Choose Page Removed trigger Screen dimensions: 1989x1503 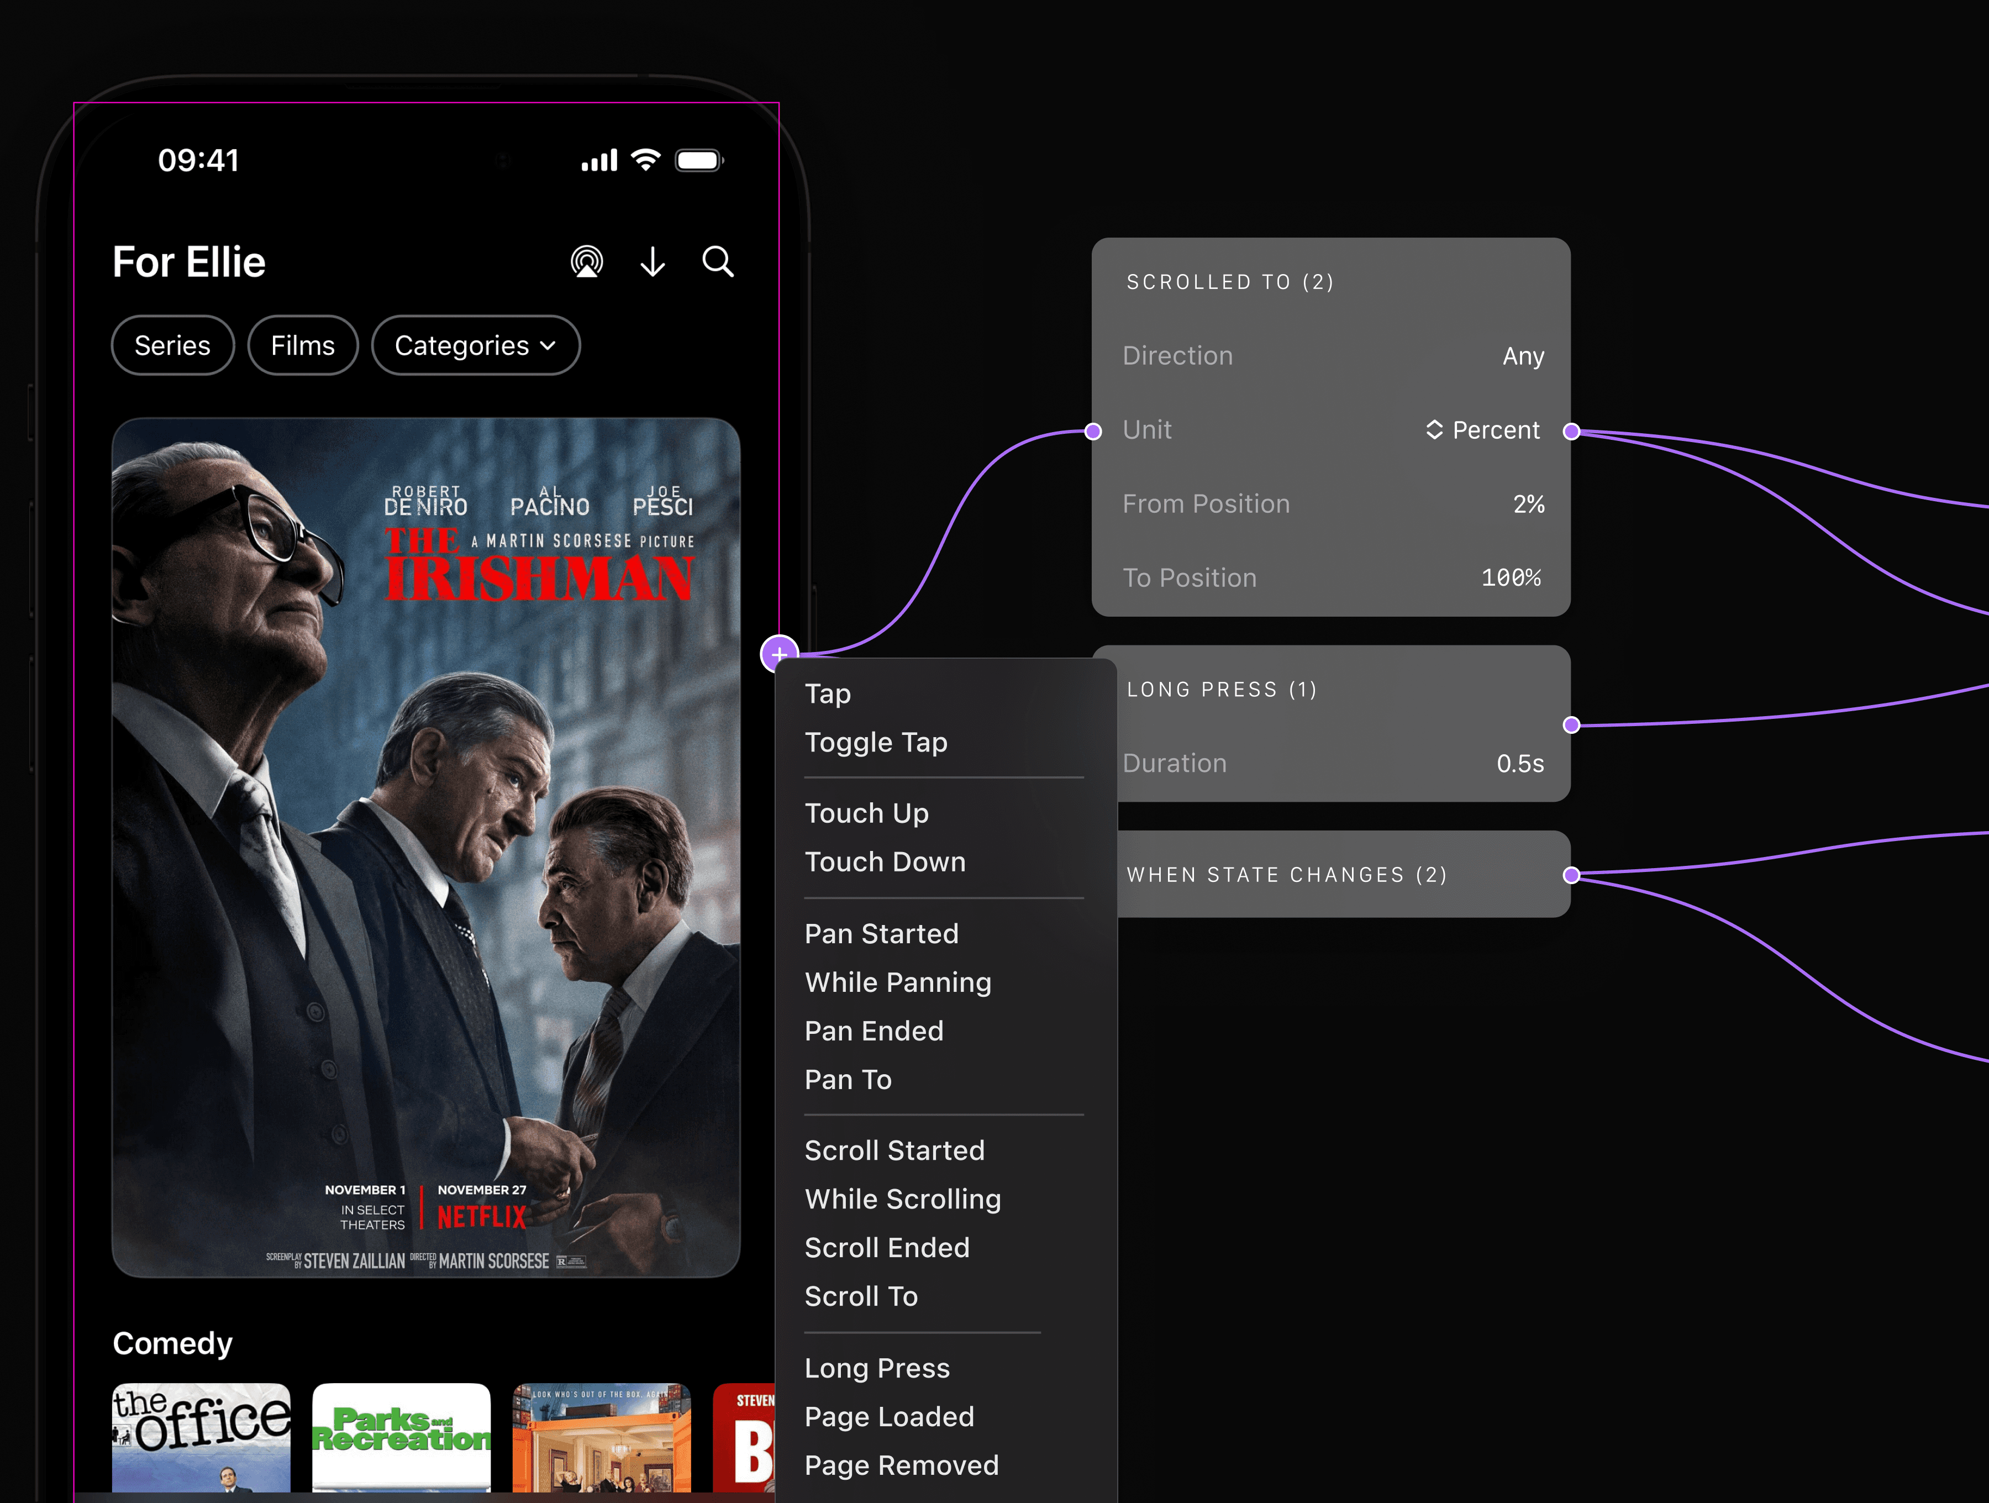click(x=901, y=1465)
